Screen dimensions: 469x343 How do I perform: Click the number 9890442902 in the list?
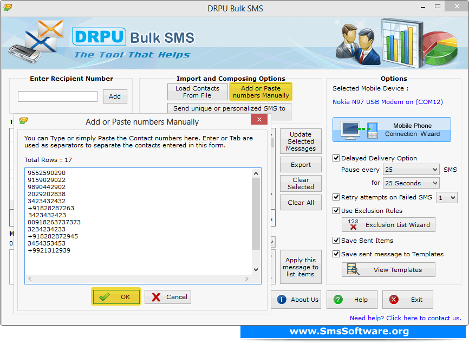[47, 187]
